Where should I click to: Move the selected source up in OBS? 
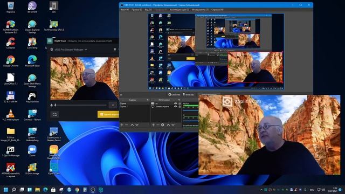[x=168, y=125]
